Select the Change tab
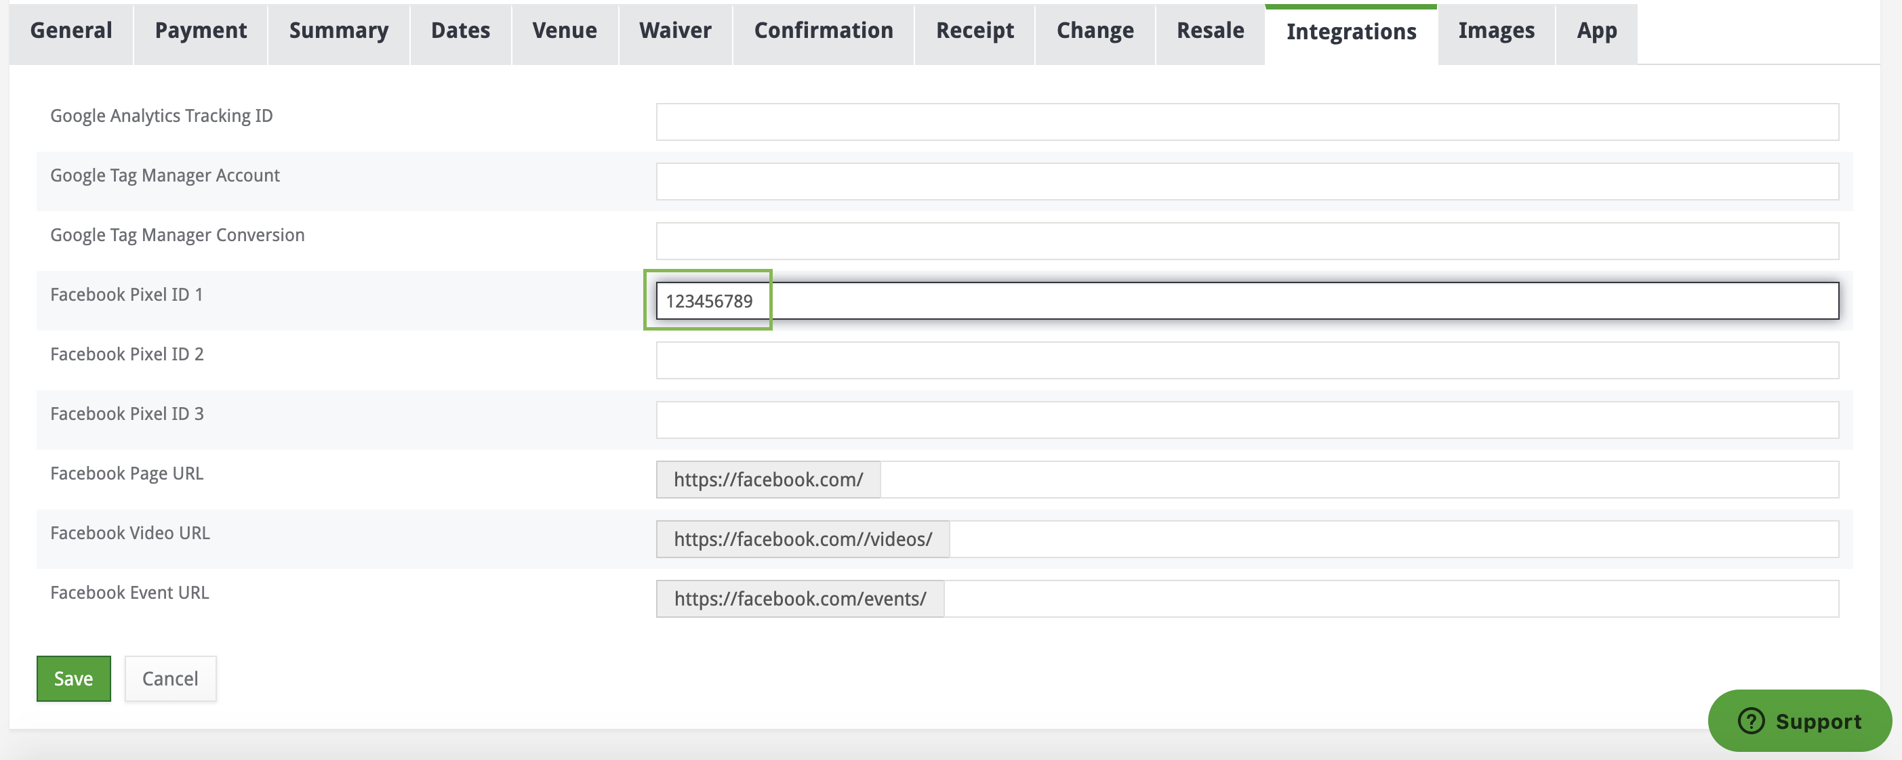Screen dimensions: 1902x760 (x=1095, y=33)
